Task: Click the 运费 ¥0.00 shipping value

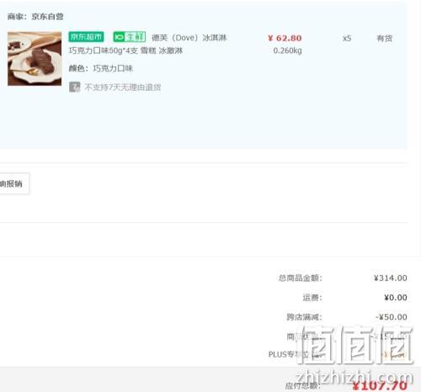Action: (396, 298)
